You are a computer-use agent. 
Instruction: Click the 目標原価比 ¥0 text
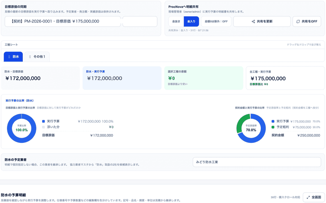coord(259,84)
